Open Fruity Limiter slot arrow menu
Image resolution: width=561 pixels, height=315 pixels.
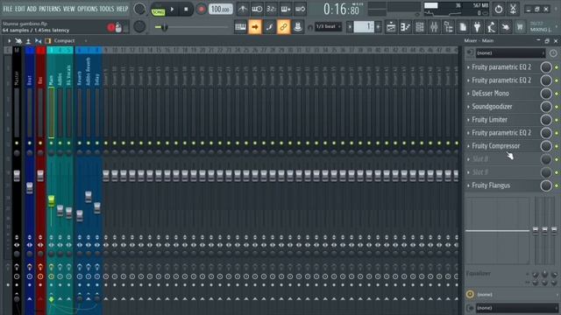pos(468,120)
